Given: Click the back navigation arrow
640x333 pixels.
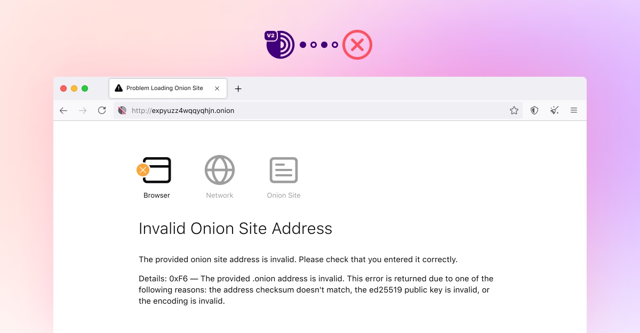Looking at the screenshot, I should 63,110.
